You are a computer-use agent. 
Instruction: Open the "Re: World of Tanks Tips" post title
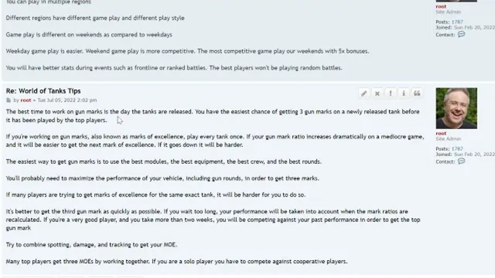[x=43, y=91]
